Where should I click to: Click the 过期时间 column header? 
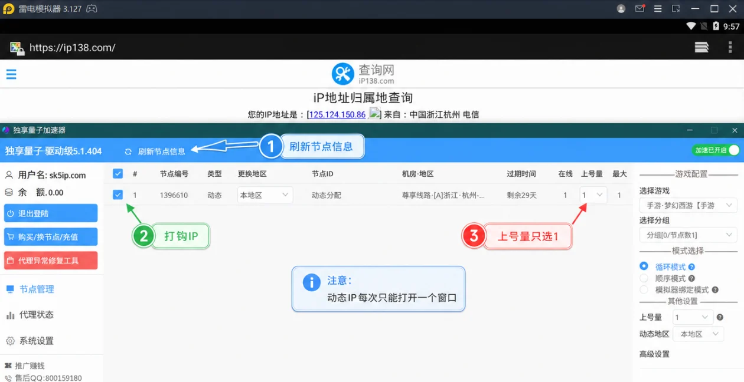tap(521, 174)
